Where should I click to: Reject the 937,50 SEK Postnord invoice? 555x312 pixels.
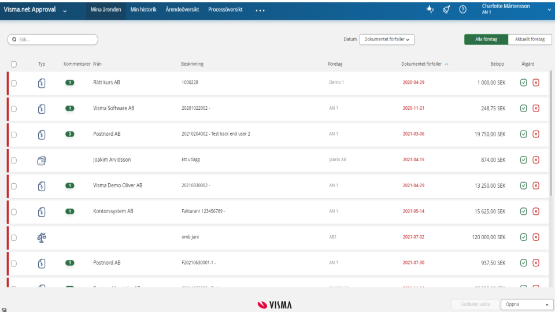536,263
